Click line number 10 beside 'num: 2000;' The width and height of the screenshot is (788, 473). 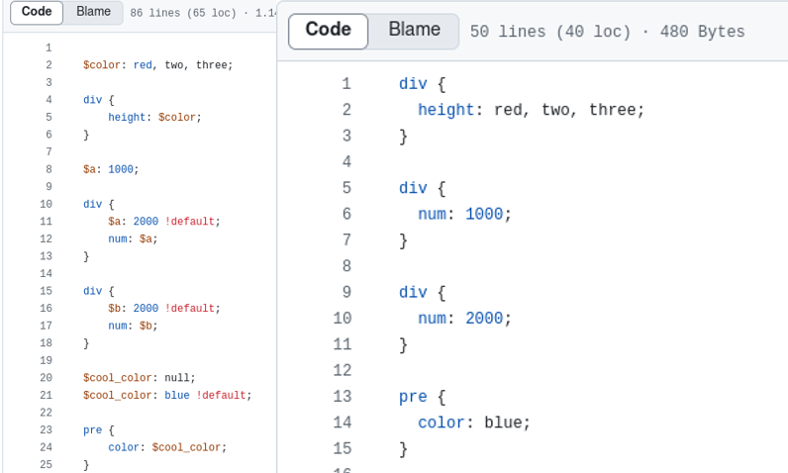342,319
